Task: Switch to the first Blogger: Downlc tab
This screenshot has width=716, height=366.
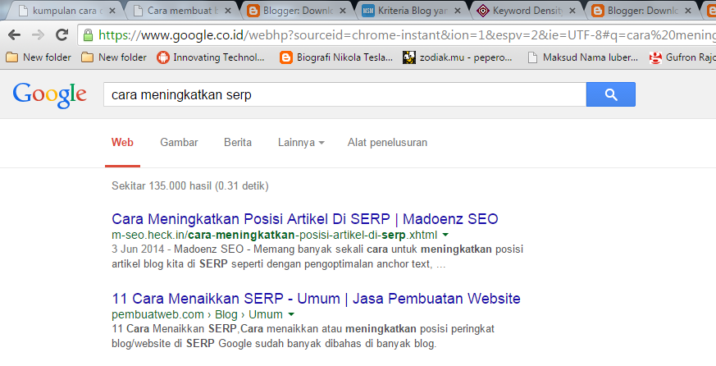Action: pyautogui.click(x=296, y=11)
